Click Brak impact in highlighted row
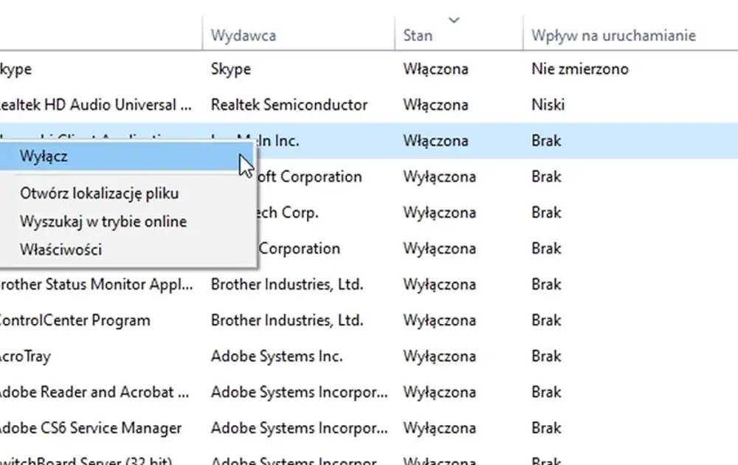The width and height of the screenshot is (738, 465). coord(546,141)
